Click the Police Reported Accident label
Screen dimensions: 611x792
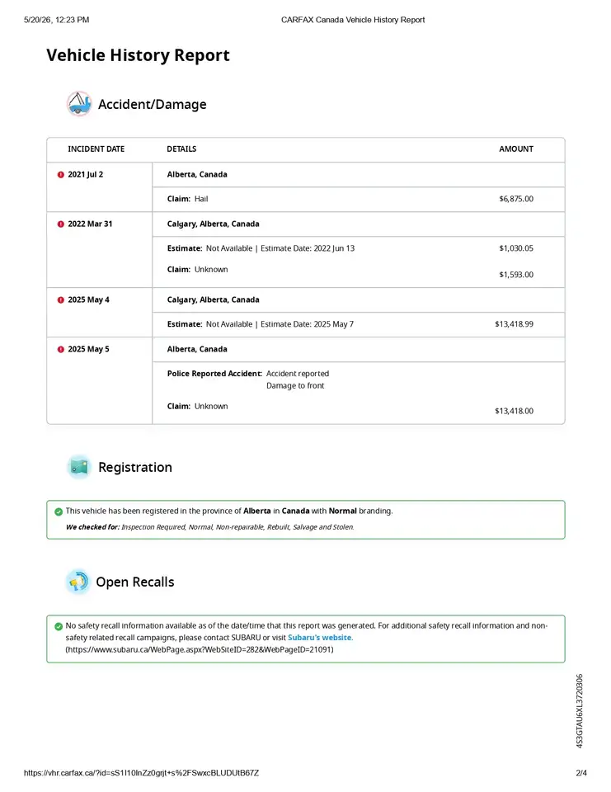tap(214, 374)
